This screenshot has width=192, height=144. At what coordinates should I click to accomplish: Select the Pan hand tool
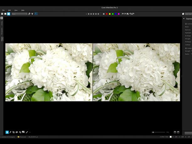7,132
